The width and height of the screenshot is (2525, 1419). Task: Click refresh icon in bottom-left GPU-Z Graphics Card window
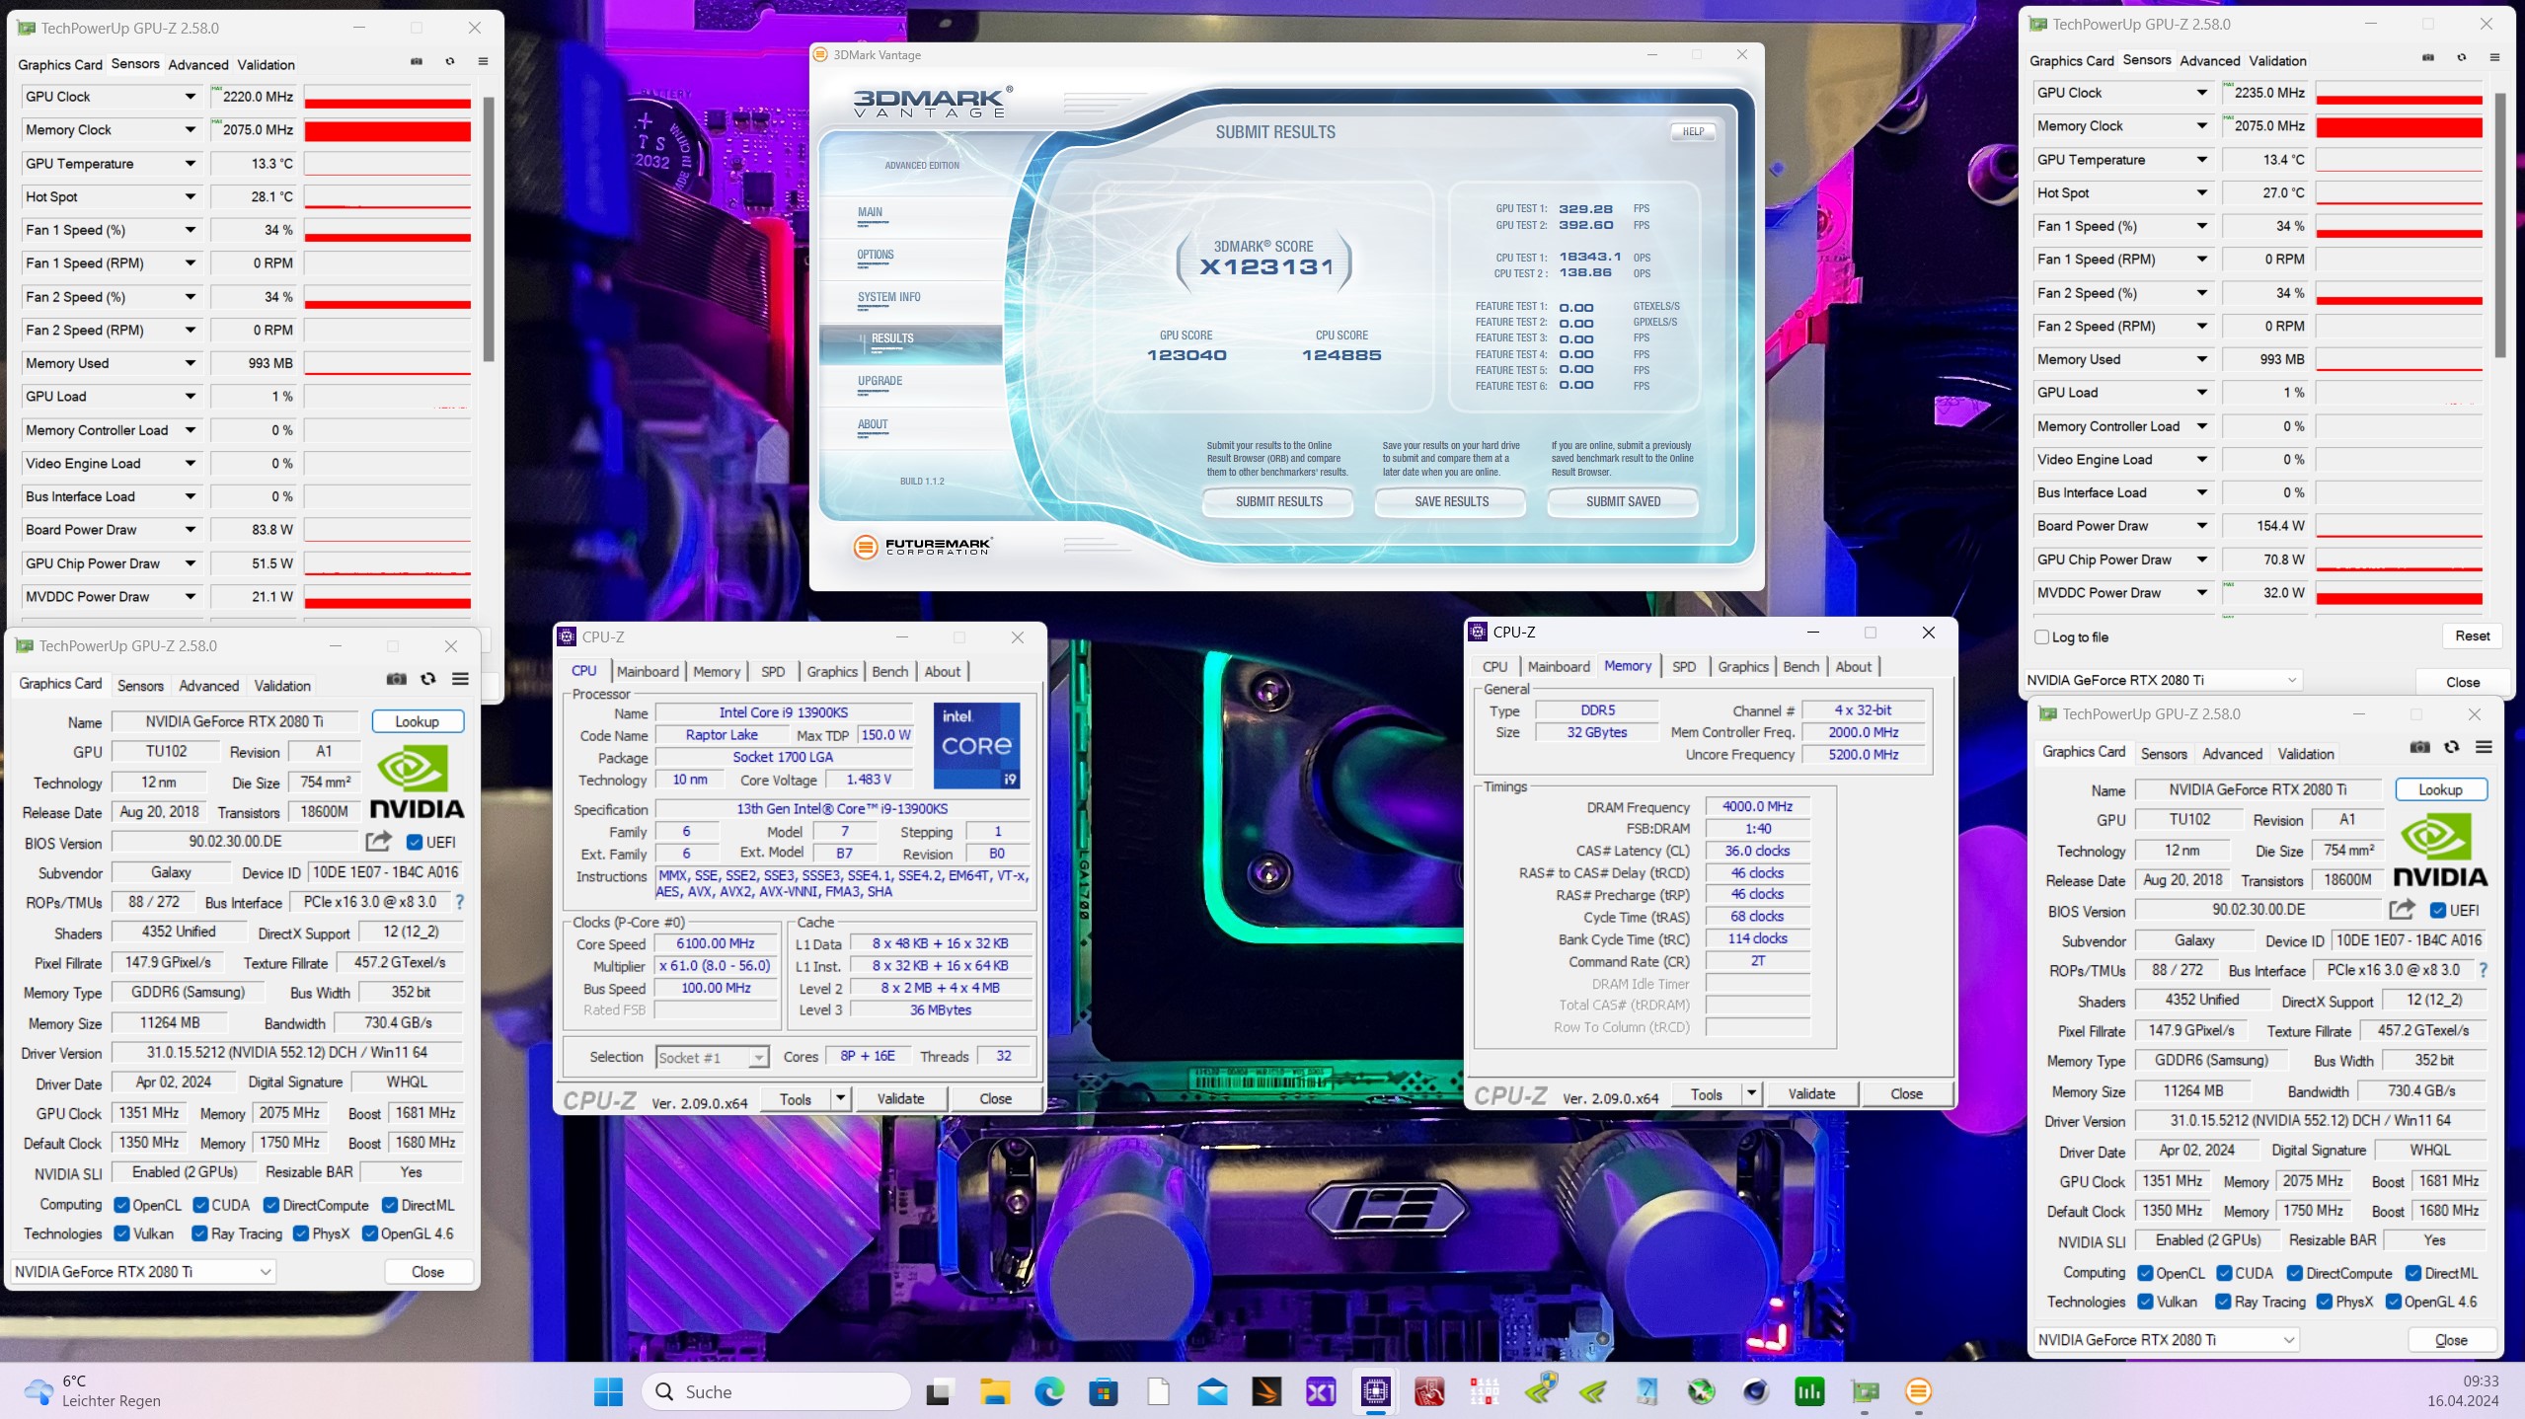[x=428, y=679]
